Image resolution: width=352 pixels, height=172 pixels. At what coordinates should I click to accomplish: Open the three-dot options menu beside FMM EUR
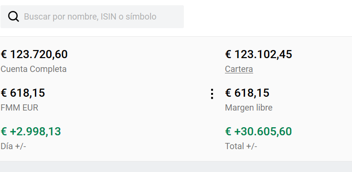click(x=212, y=94)
